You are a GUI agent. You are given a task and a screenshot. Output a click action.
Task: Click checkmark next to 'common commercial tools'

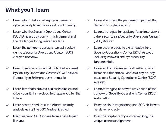tap(8, 68)
